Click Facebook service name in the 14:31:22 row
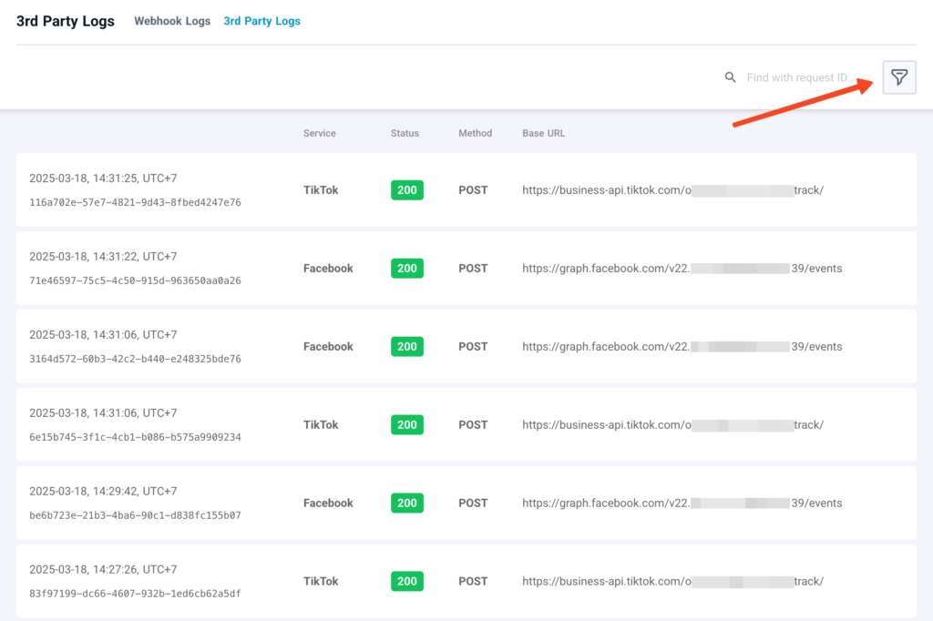Image resolution: width=933 pixels, height=621 pixels. (x=328, y=269)
